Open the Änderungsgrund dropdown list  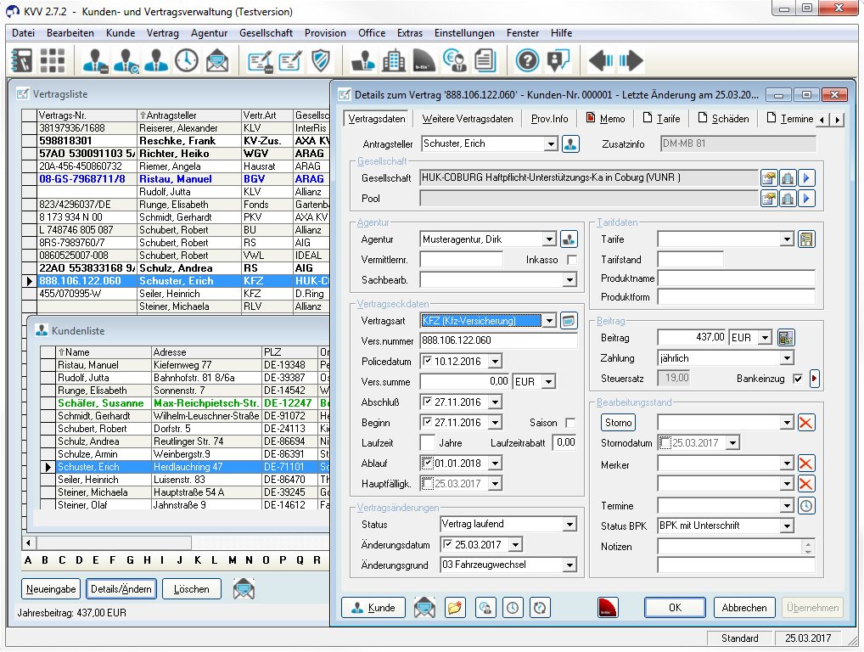(x=569, y=565)
